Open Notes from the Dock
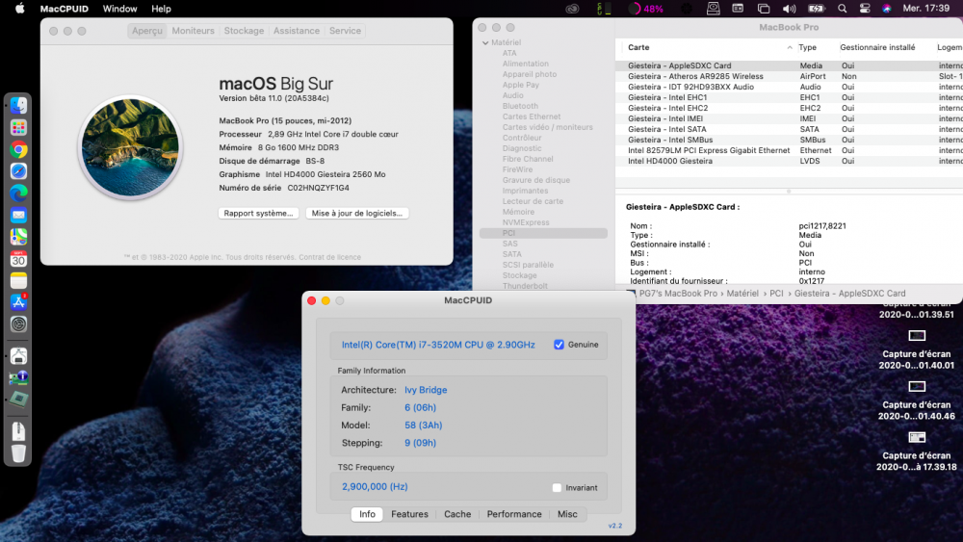 click(18, 280)
